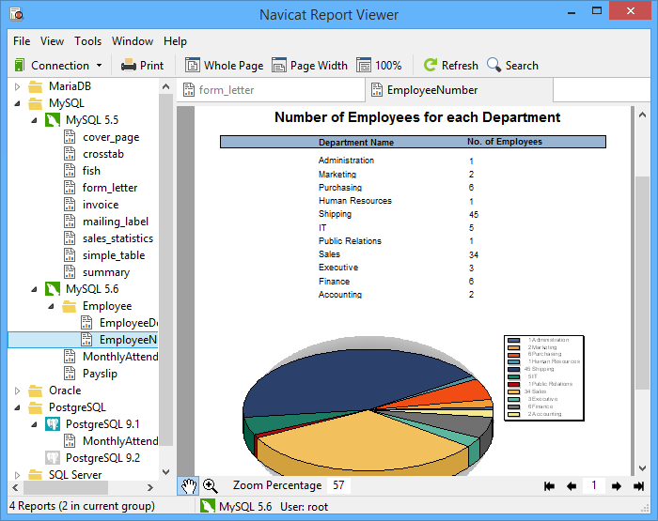Go to the first page
Image resolution: width=658 pixels, height=521 pixels.
point(549,486)
